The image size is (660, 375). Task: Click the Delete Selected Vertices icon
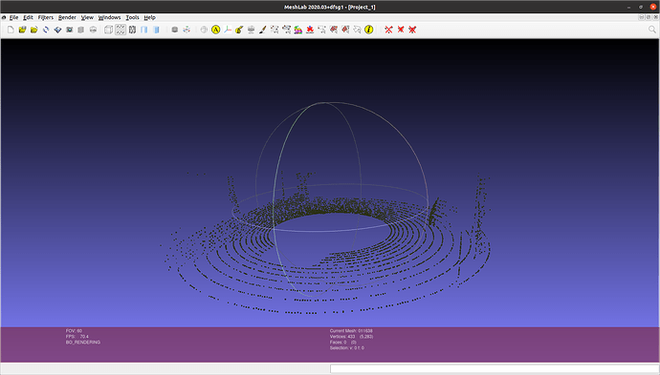388,30
